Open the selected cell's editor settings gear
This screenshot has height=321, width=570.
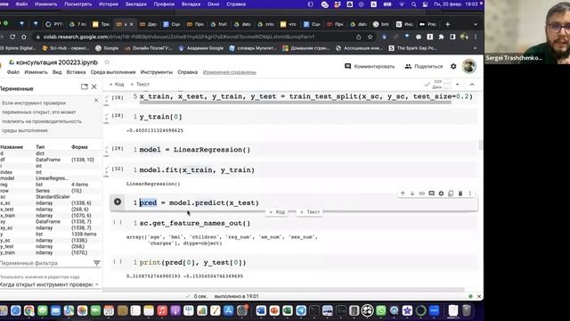pos(441,193)
